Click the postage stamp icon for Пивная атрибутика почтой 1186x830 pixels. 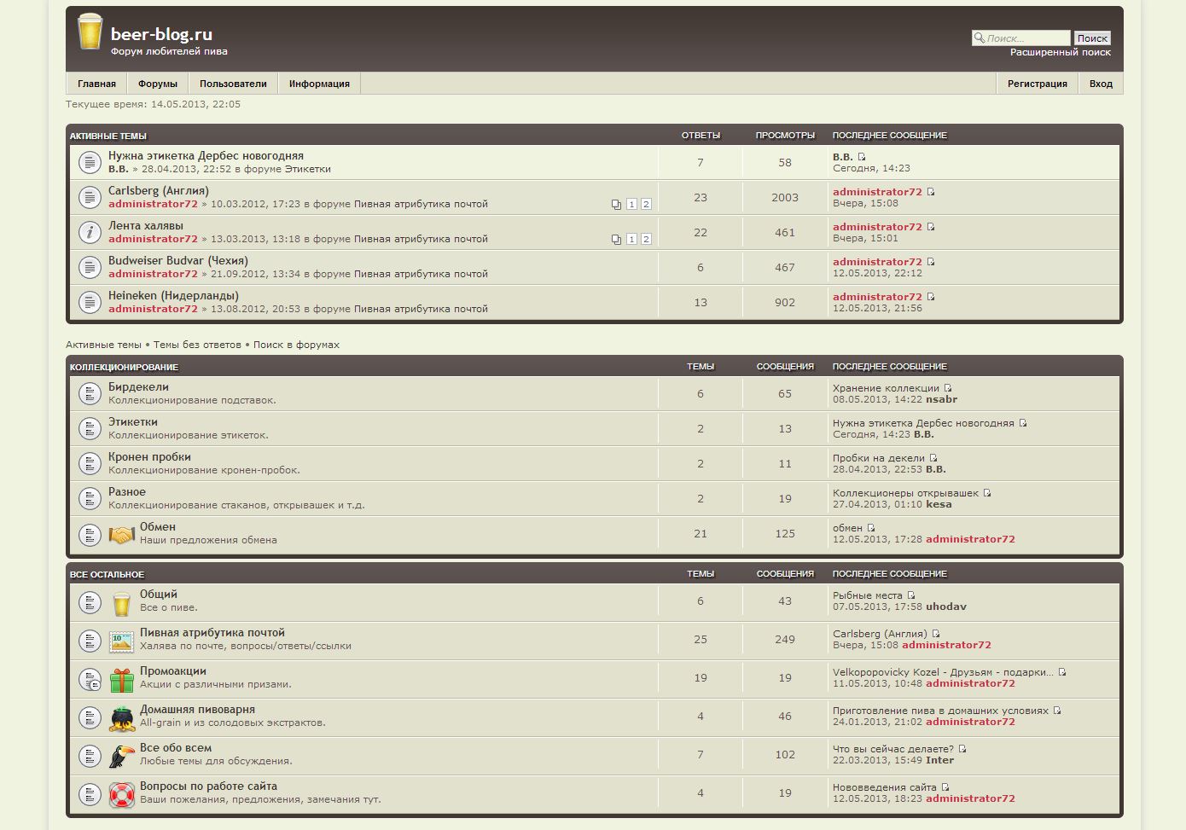pyautogui.click(x=122, y=641)
